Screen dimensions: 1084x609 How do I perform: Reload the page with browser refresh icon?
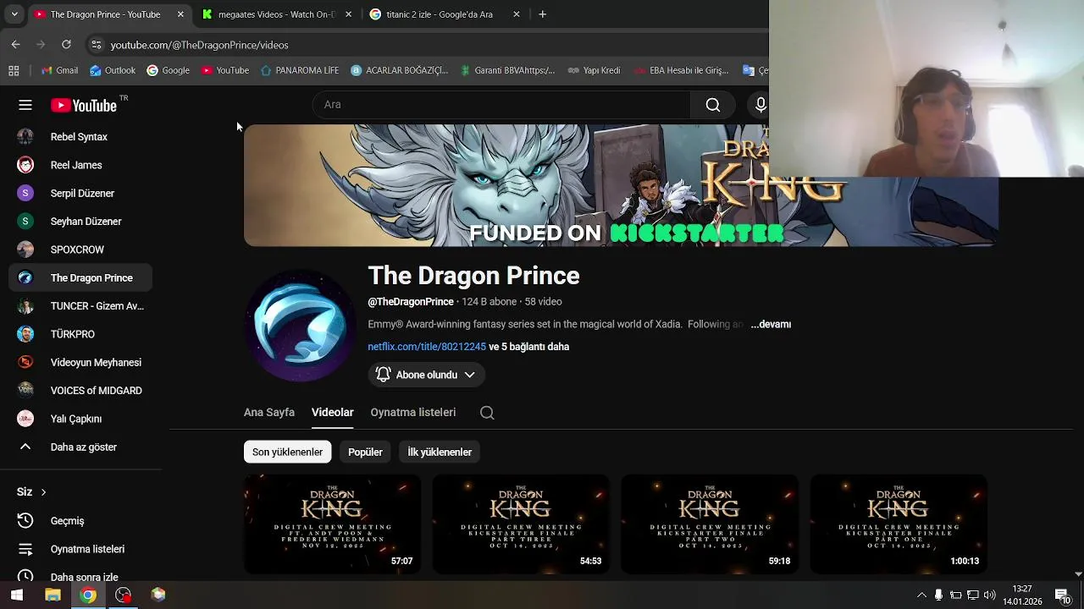pos(66,44)
